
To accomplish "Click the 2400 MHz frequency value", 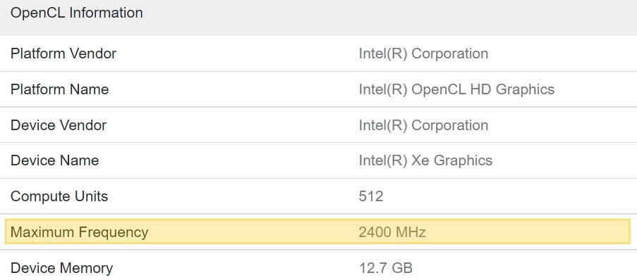I will [x=392, y=232].
